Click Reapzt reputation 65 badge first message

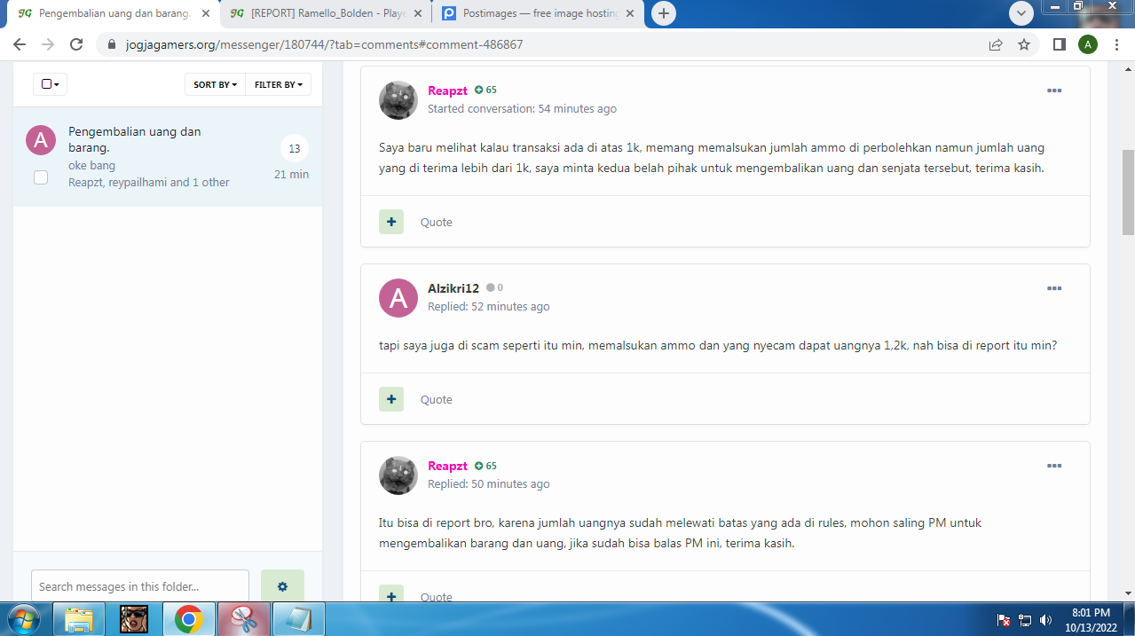click(x=485, y=90)
